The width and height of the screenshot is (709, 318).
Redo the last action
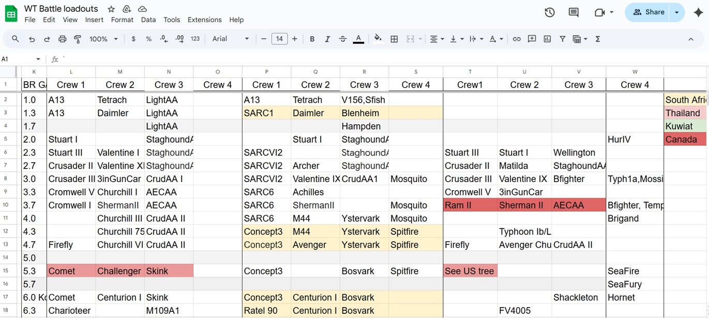click(47, 39)
